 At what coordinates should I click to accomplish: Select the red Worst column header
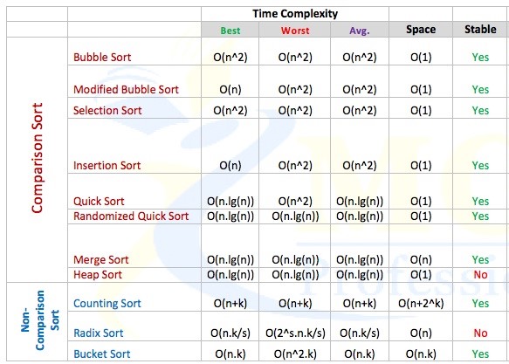tap(295, 30)
